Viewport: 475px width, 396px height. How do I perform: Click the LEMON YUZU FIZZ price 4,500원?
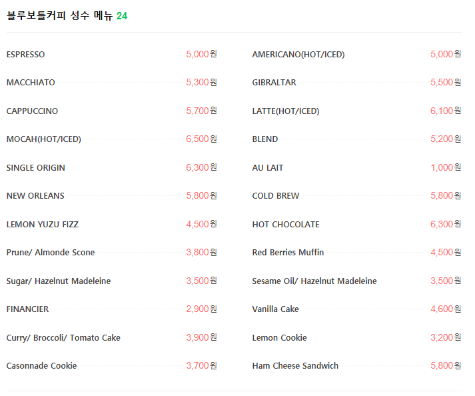click(x=201, y=225)
